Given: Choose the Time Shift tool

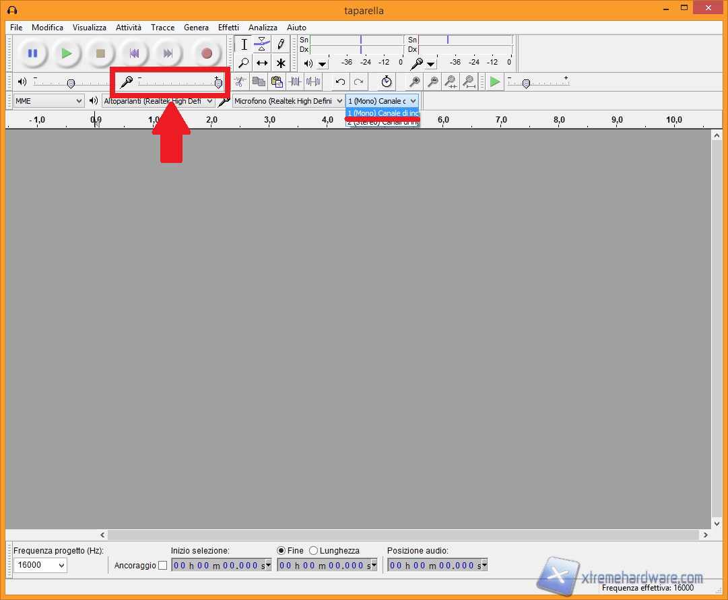Looking at the screenshot, I should pos(262,63).
